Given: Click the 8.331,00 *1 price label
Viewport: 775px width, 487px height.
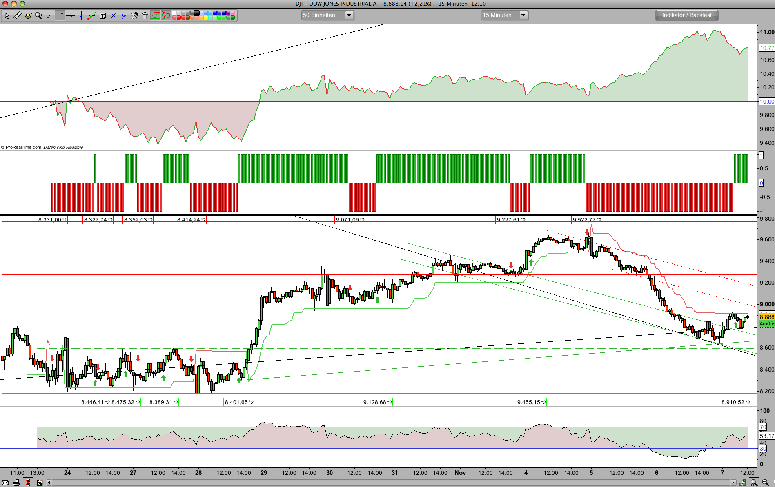Looking at the screenshot, I should click(52, 220).
